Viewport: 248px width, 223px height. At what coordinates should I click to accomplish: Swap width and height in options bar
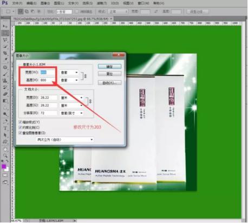156,11
